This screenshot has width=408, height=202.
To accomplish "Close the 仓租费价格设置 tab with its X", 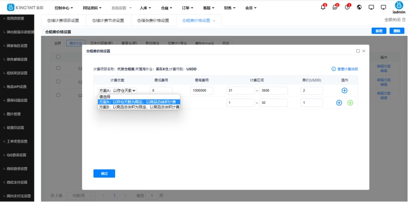I will [214, 21].
